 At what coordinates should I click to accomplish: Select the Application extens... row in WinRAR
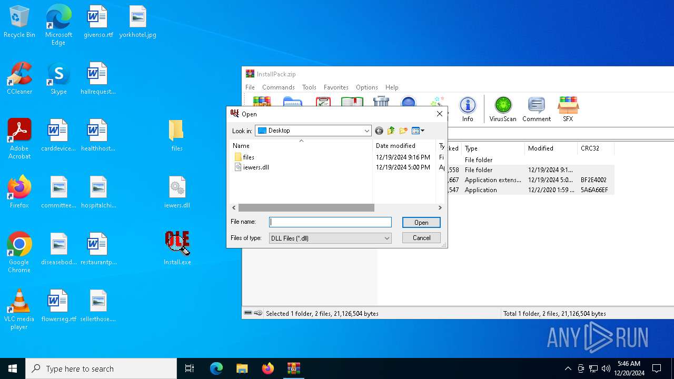(493, 180)
